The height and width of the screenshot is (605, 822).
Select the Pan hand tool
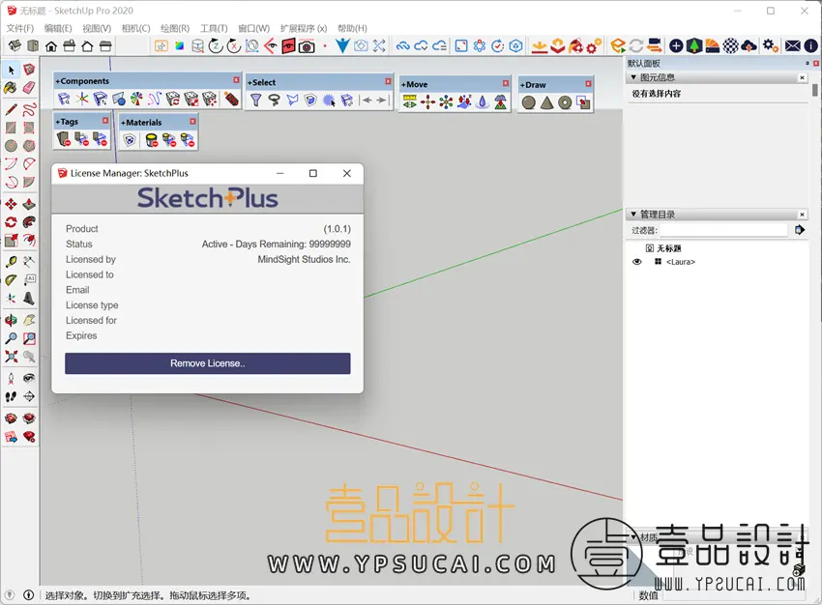pyautogui.click(x=29, y=320)
